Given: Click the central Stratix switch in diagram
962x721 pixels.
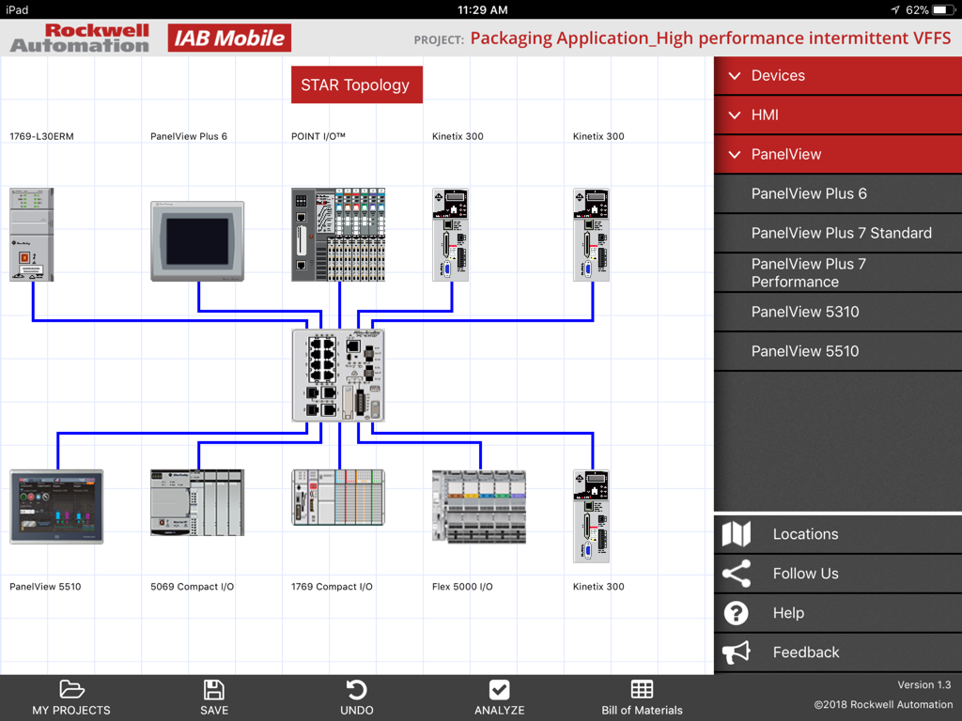Looking at the screenshot, I should [338, 374].
